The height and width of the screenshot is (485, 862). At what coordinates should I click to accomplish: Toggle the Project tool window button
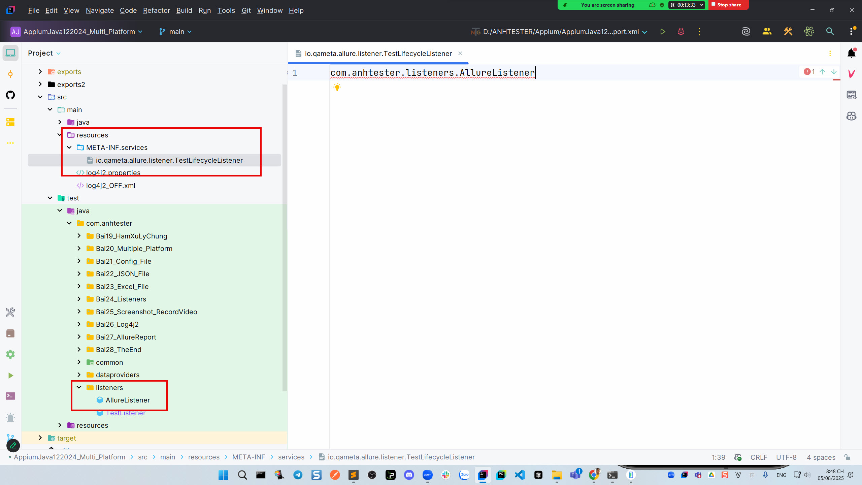(x=10, y=53)
